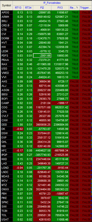Click the Trigger... column header

[x=85, y=8]
